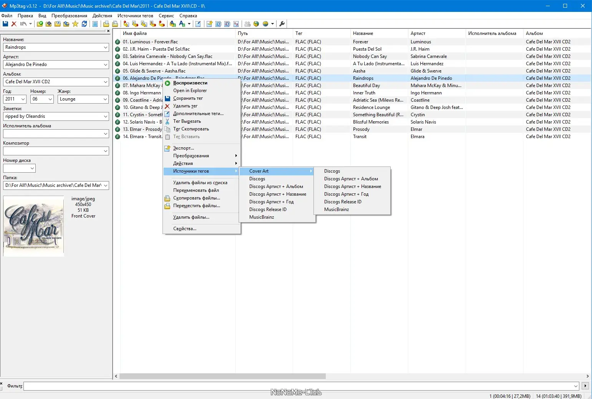Click the Change directory folder icon with green check
This screenshot has width=592, height=399.
coord(40,24)
